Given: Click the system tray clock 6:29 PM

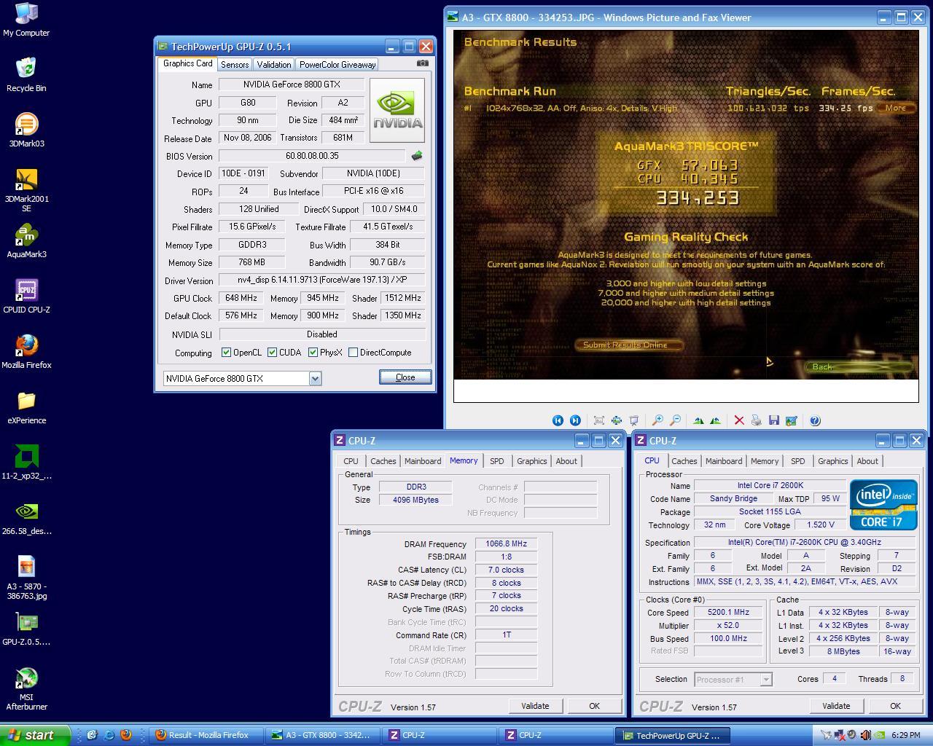Looking at the screenshot, I should (x=906, y=736).
